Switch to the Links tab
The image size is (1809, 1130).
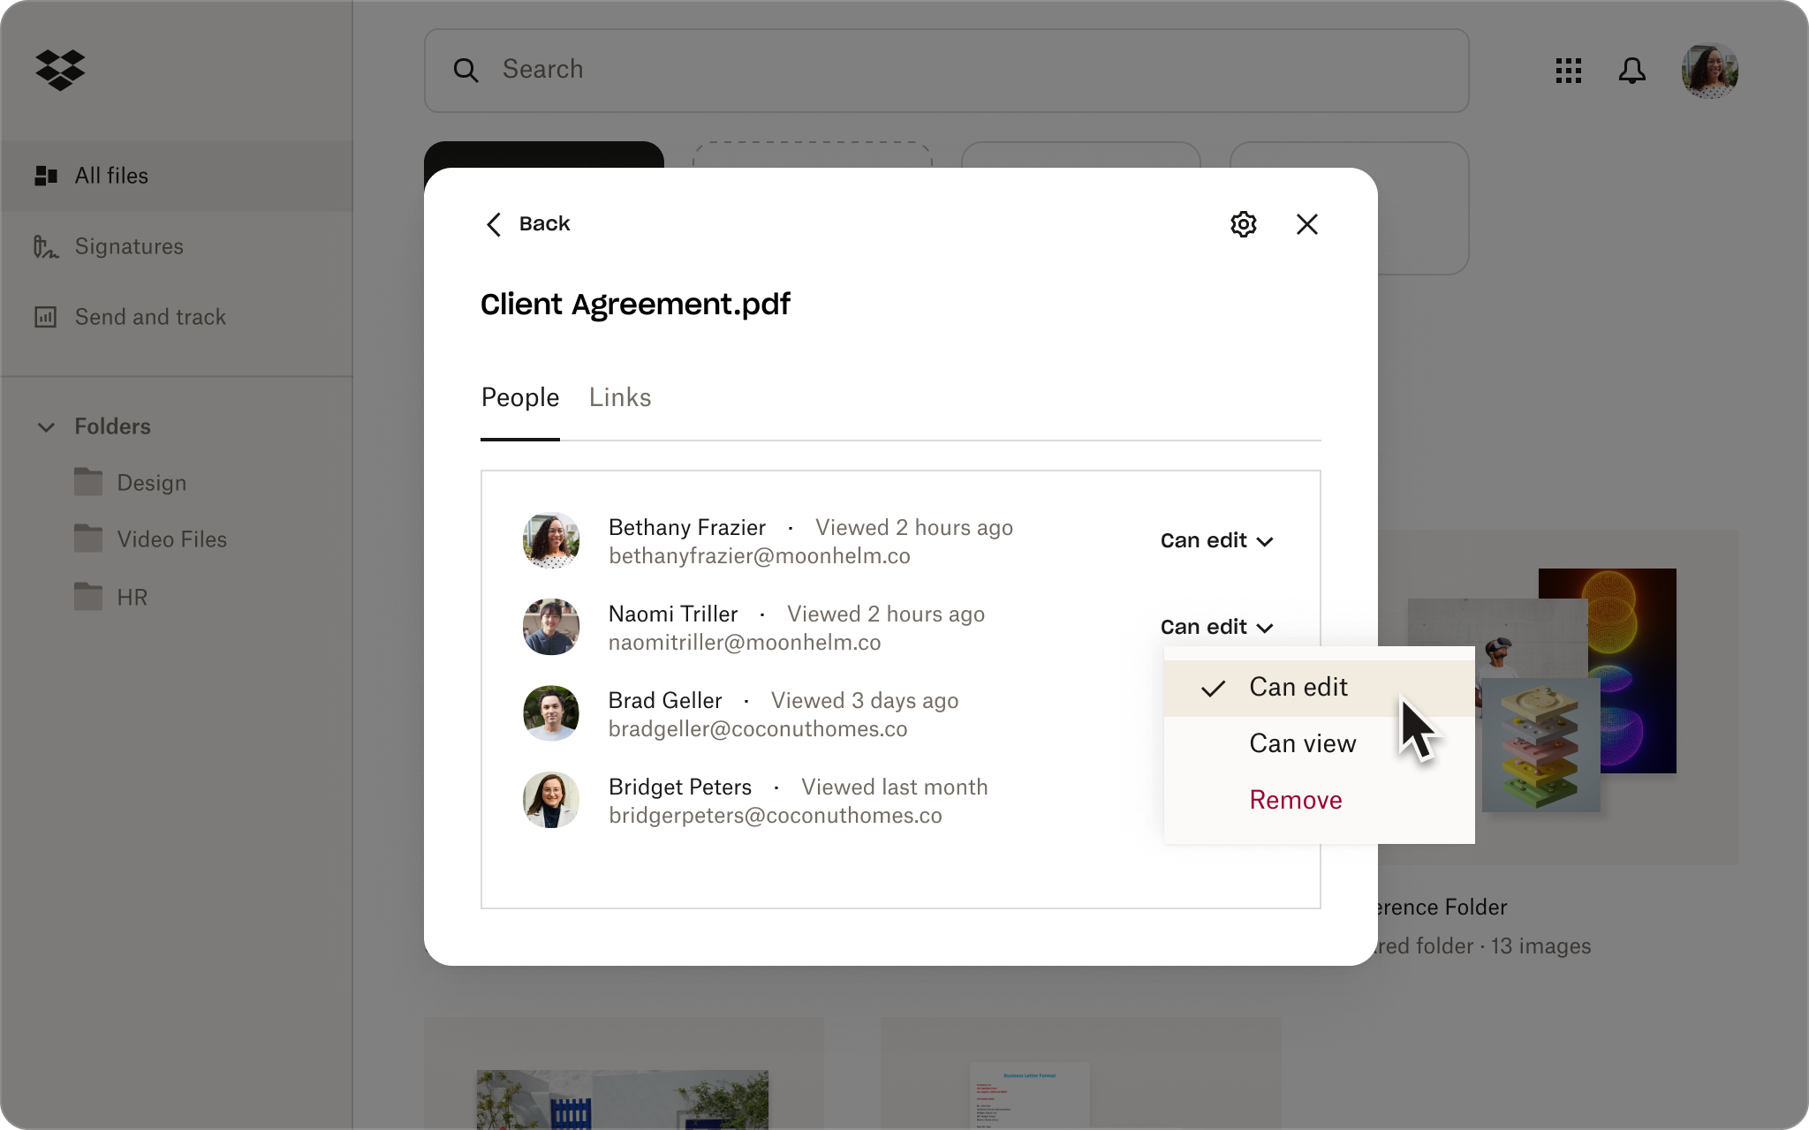[x=618, y=398]
